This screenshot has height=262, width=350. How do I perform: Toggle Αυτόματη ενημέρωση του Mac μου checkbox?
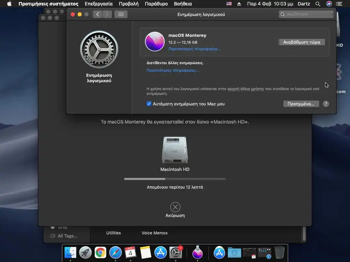point(149,104)
